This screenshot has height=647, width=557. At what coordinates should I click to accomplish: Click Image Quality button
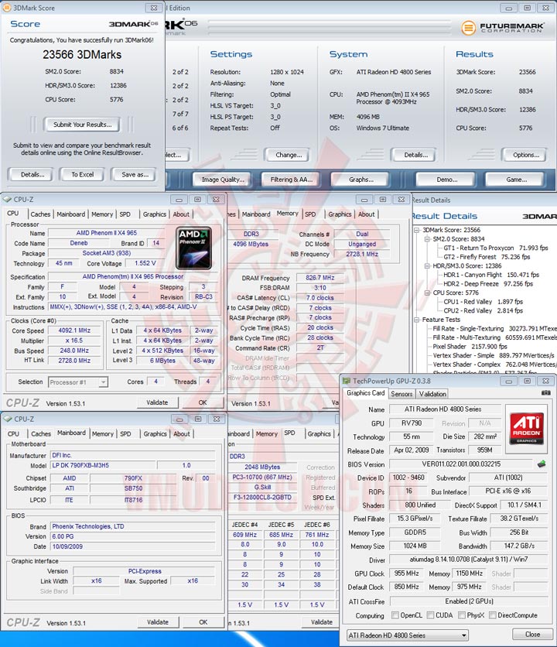tap(222, 180)
